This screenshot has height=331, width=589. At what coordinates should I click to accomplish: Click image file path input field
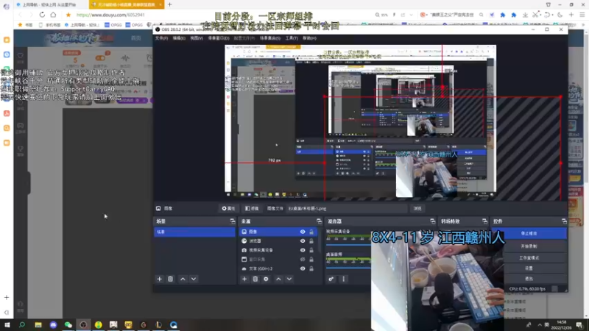tap(347, 209)
